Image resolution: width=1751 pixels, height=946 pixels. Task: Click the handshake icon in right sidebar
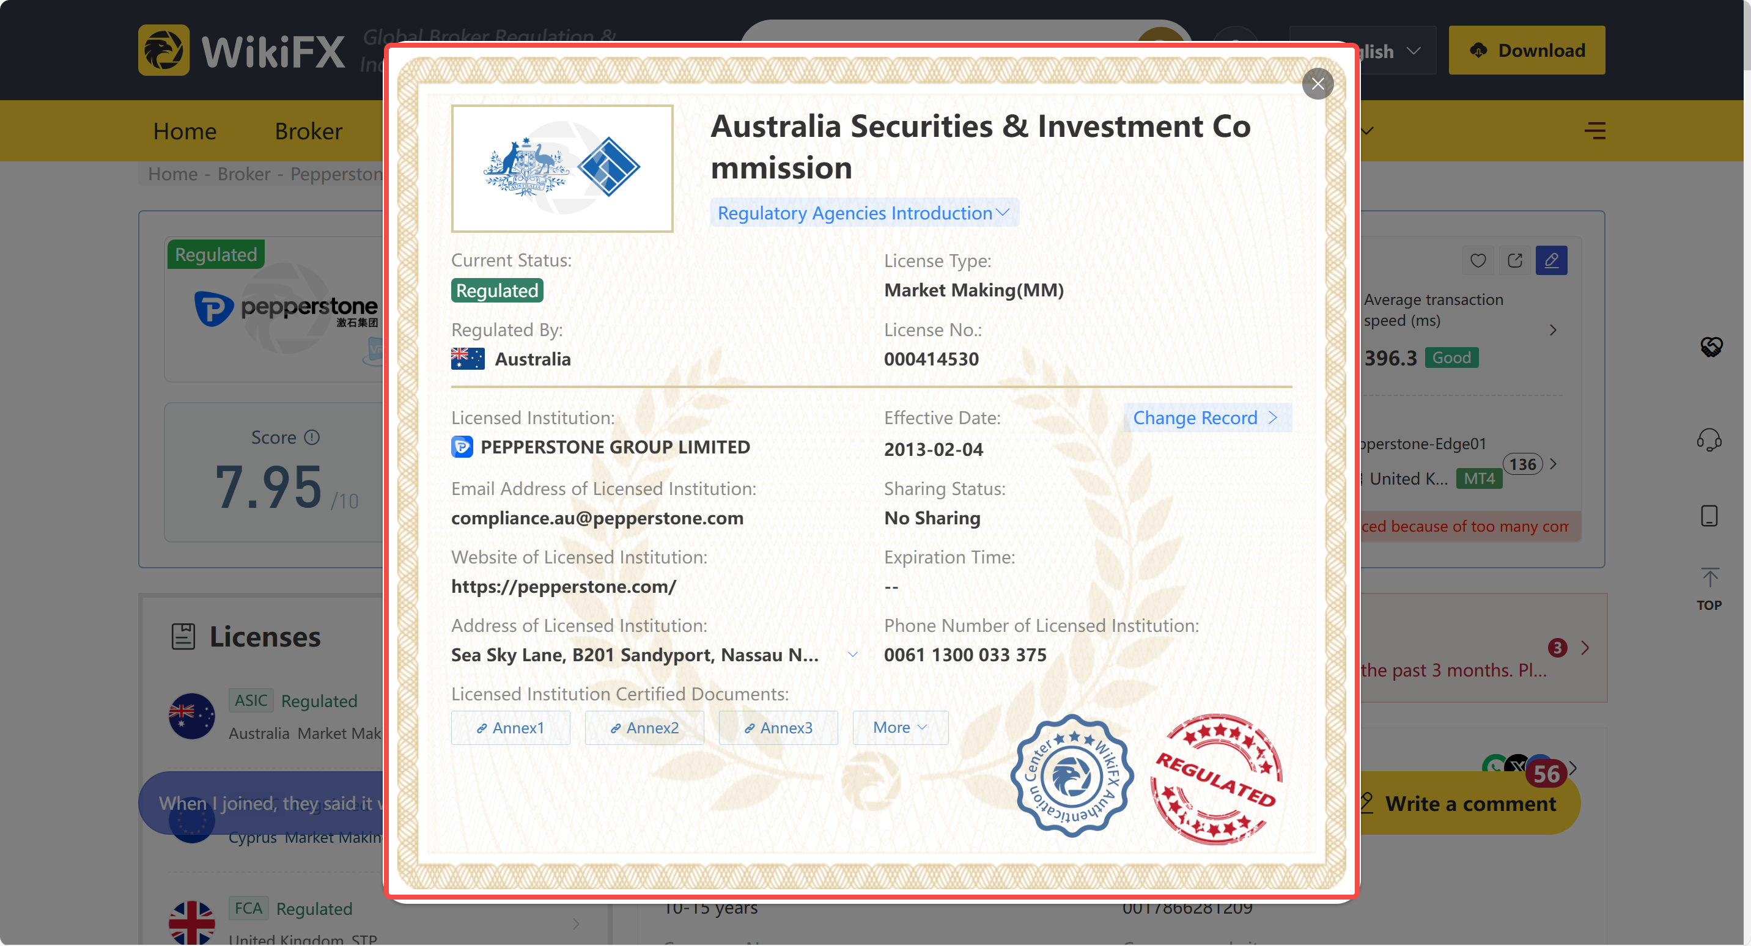click(1711, 346)
